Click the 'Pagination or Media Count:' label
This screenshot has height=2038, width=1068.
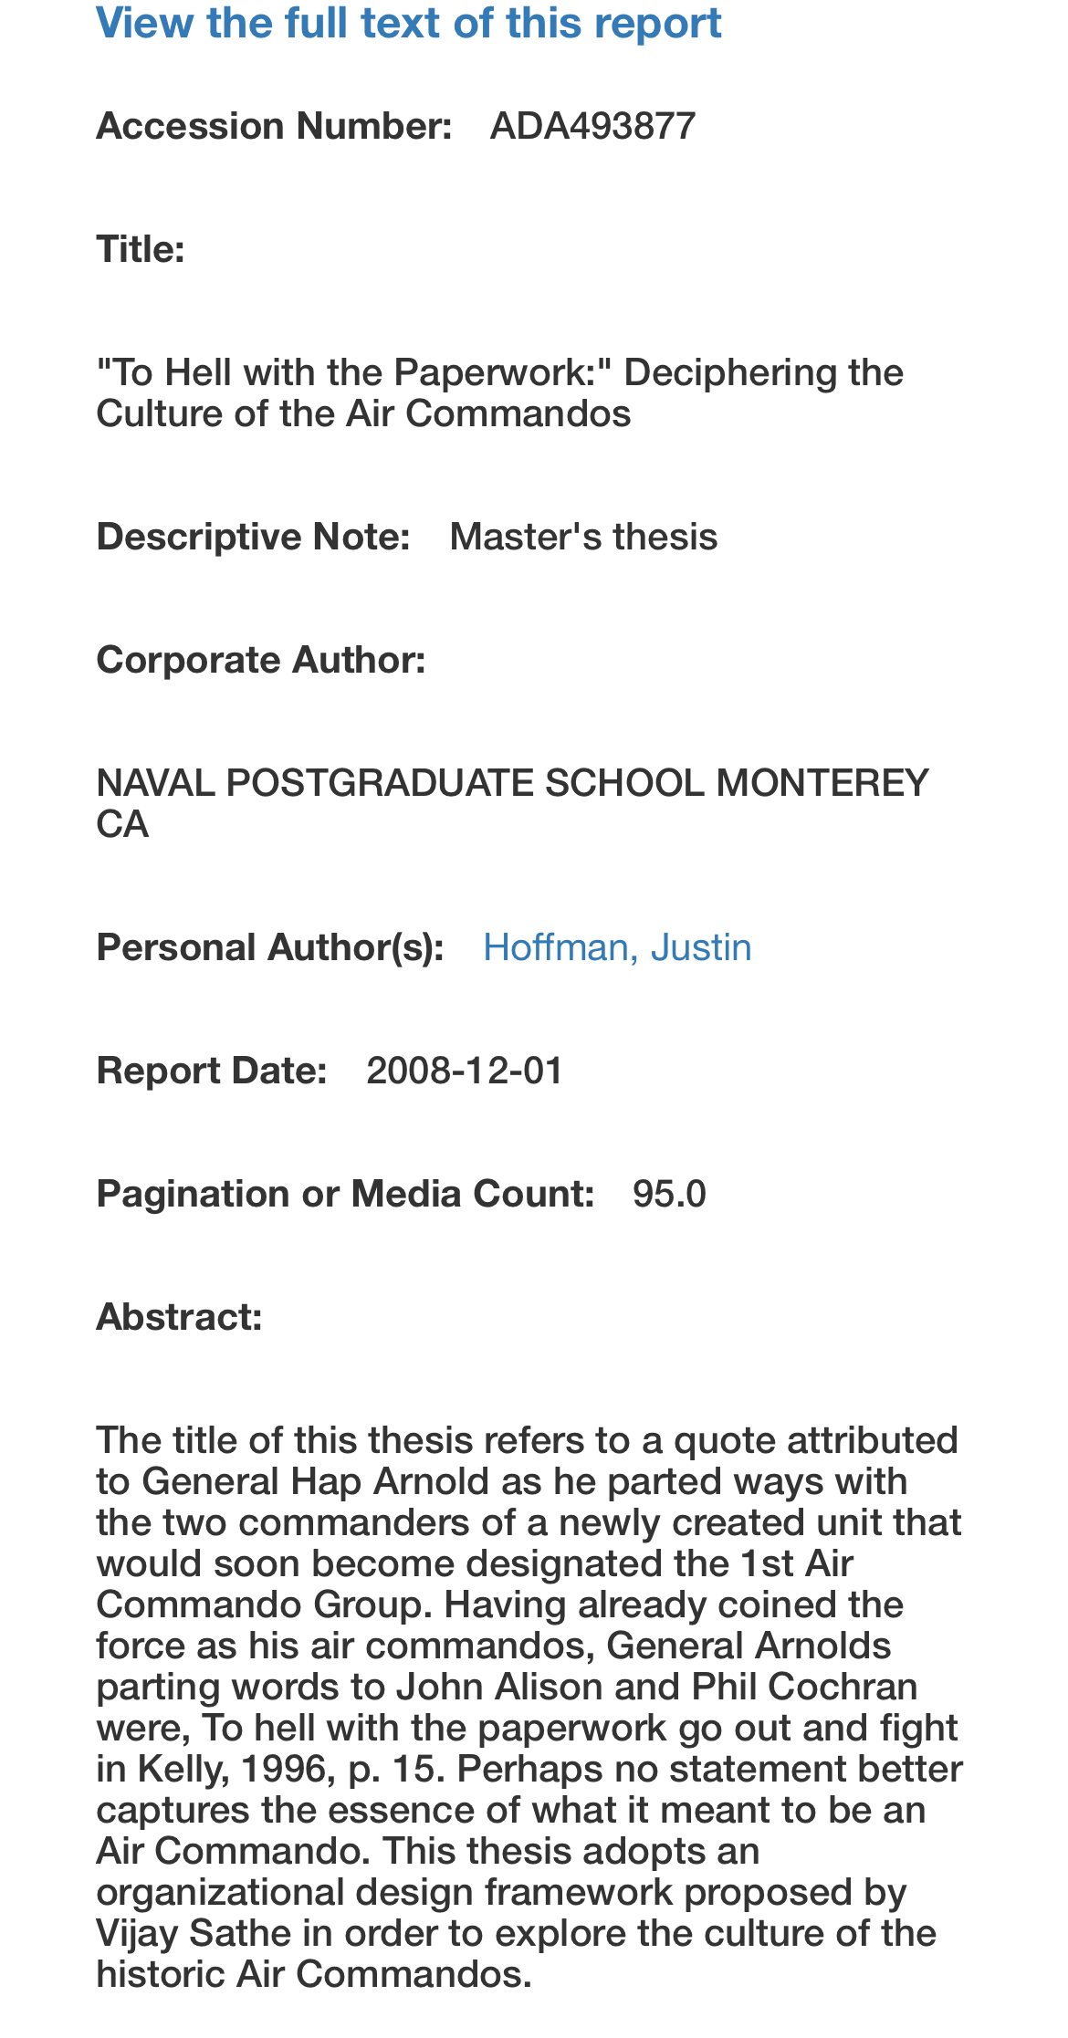pyautogui.click(x=345, y=1194)
